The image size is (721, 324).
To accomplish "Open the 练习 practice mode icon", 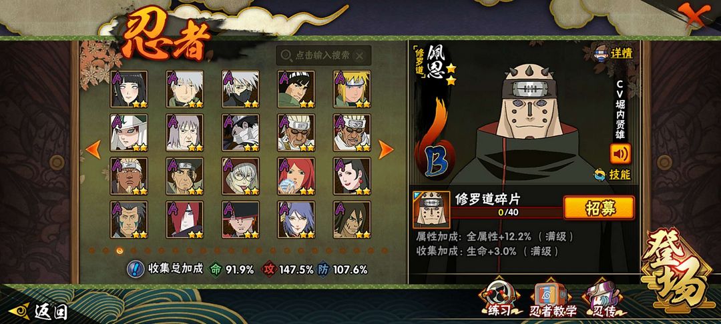I will coord(500,299).
